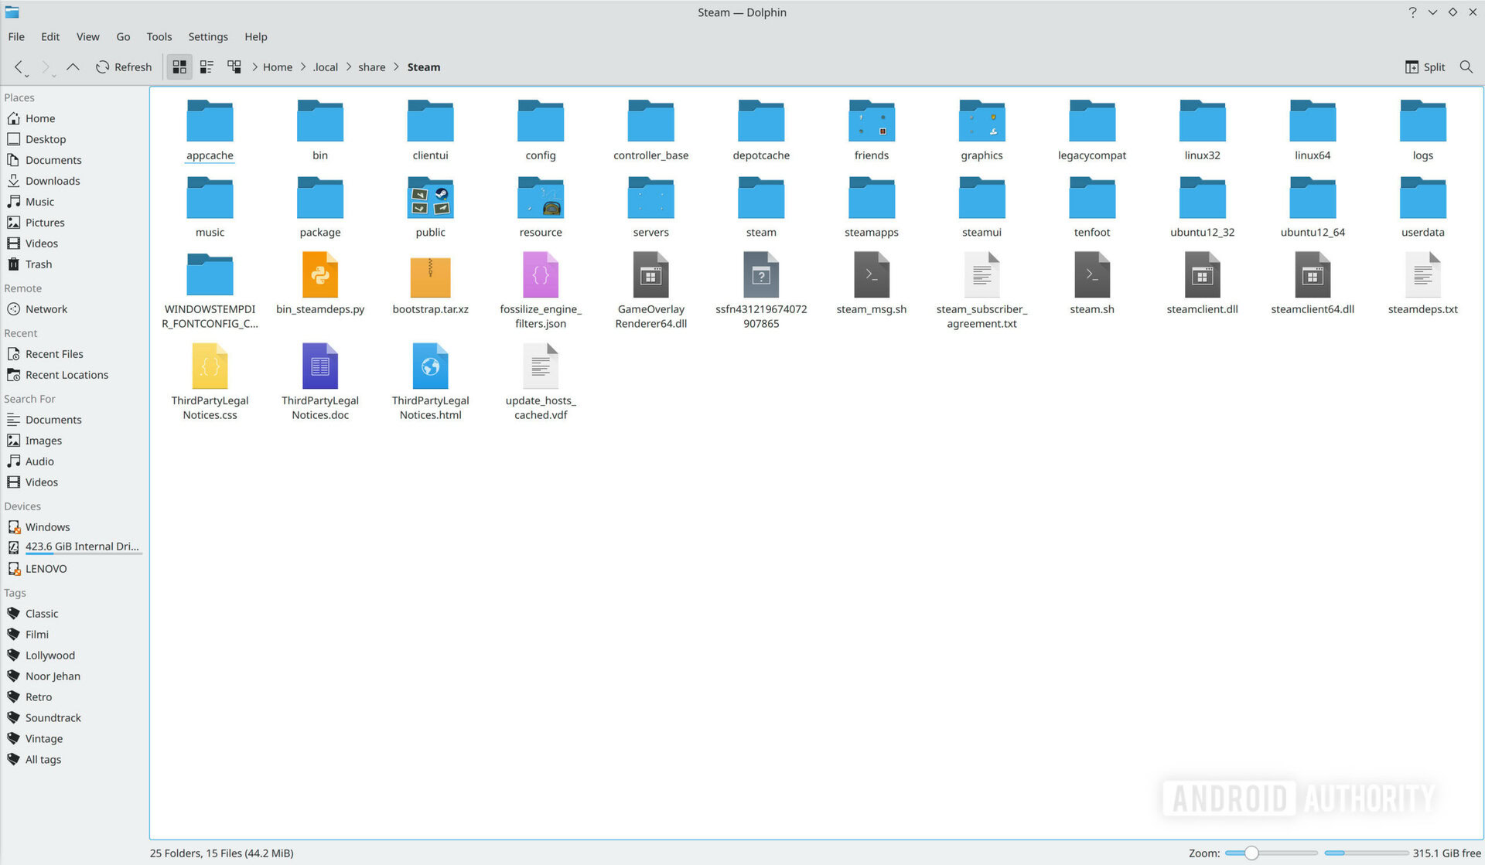The width and height of the screenshot is (1485, 865).
Task: Select steamdeps.txt file
Action: pyautogui.click(x=1422, y=284)
